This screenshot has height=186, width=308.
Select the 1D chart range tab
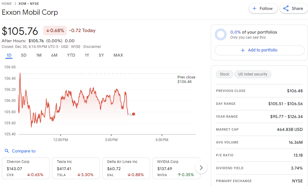coord(9,55)
